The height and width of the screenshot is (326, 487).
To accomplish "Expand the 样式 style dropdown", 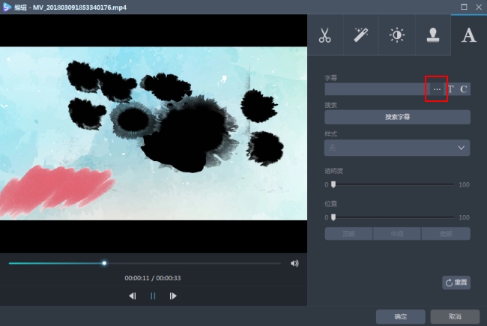I will pos(397,148).
